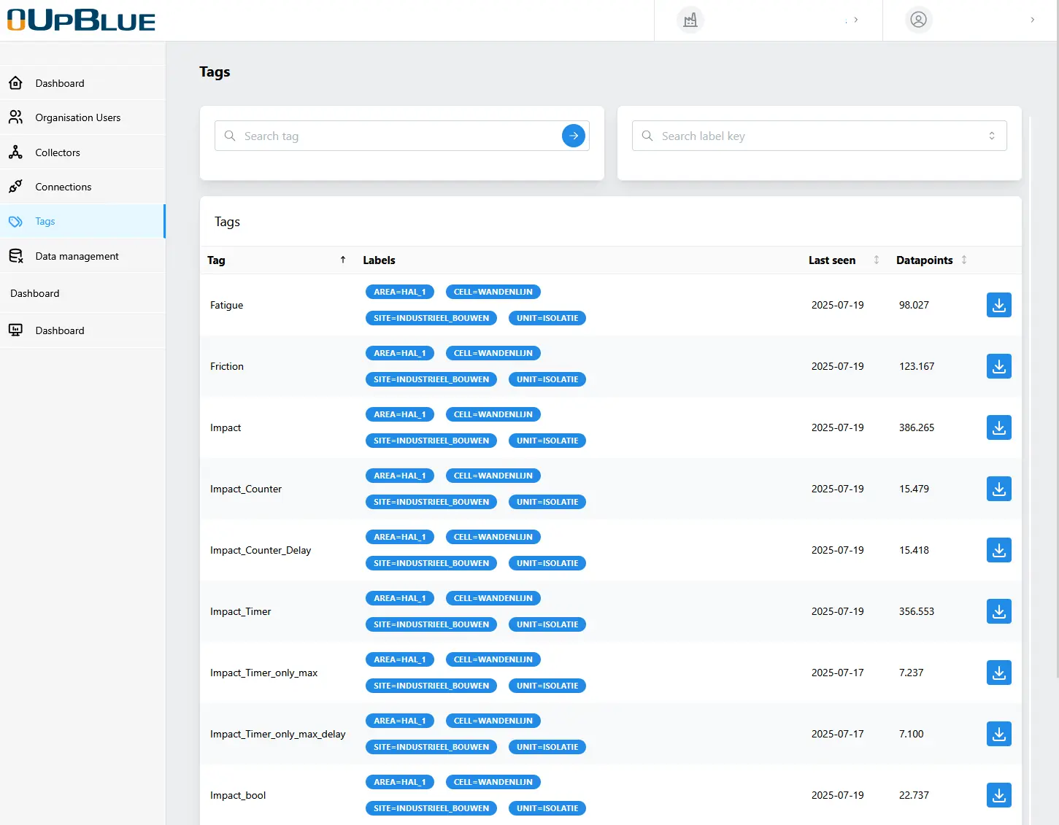Download data for the Impact_bool tag
Image resolution: width=1059 pixels, height=825 pixels.
click(x=998, y=795)
